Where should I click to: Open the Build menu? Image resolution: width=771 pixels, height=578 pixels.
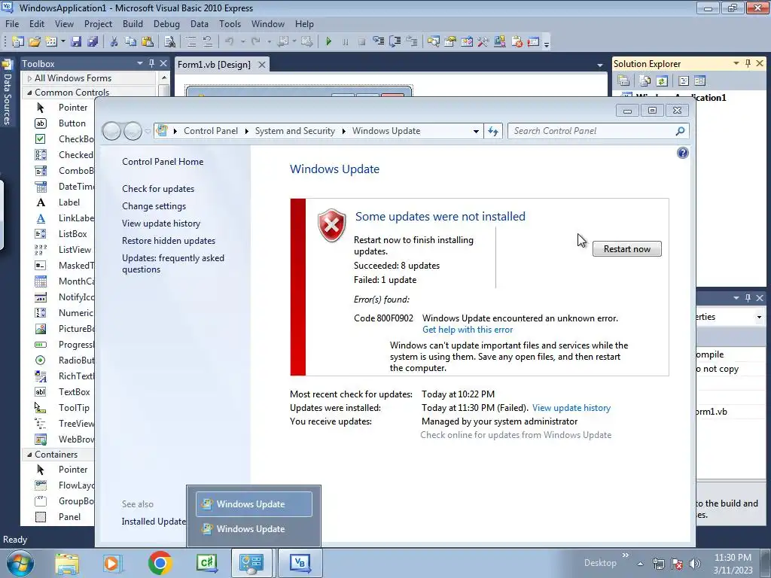point(133,23)
